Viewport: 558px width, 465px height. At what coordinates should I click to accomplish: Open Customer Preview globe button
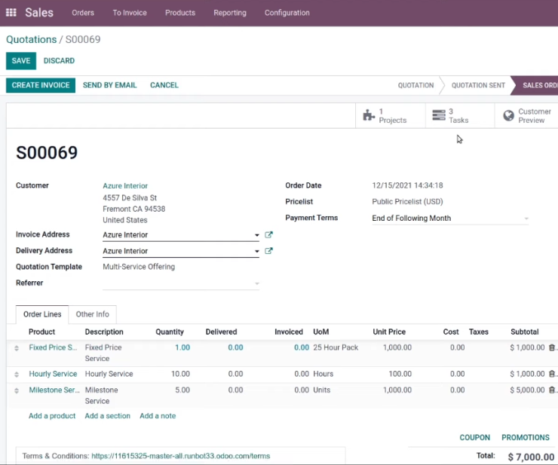tap(526, 115)
